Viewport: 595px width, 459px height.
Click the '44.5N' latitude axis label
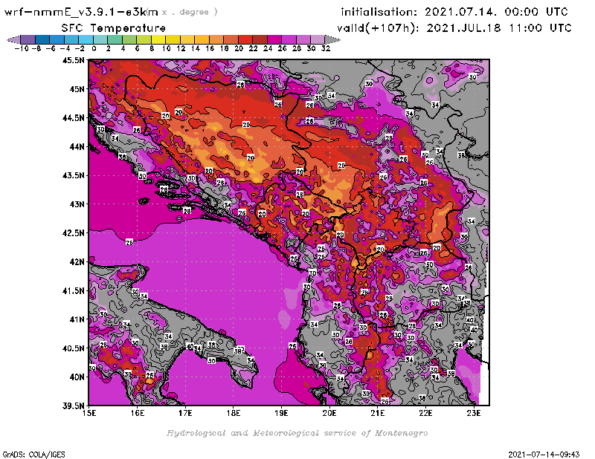[x=73, y=117]
